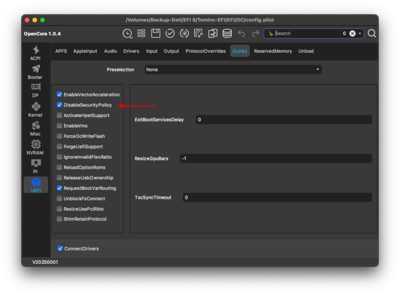400x295 pixels.
Task: Click the toolbar icon left of the database icon
Action: tap(213, 33)
